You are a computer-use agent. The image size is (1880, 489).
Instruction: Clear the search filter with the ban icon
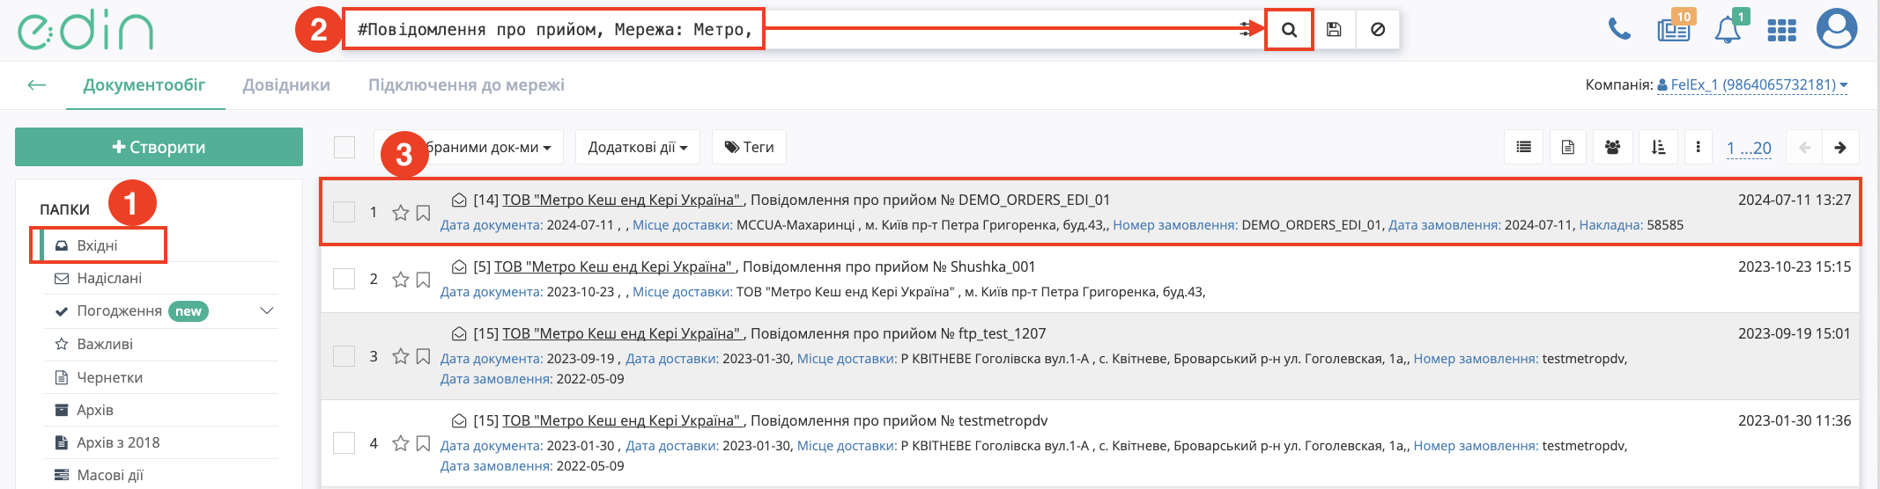pos(1378,30)
